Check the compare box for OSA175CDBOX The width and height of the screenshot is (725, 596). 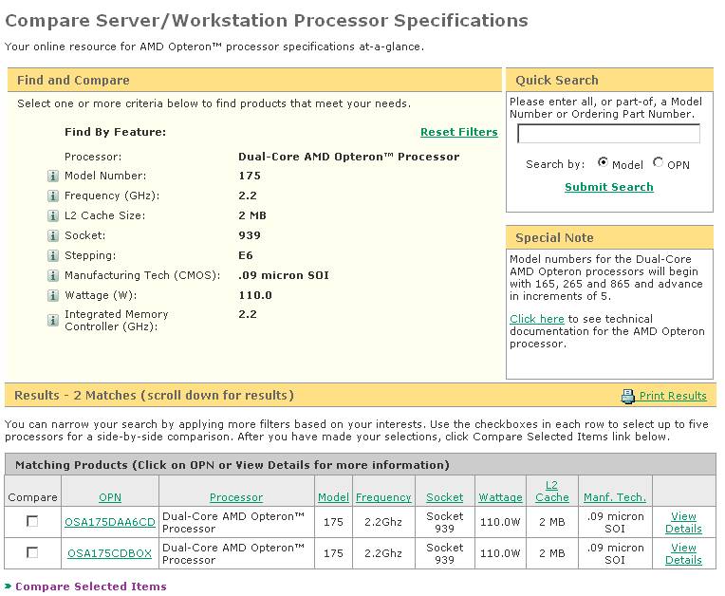(x=32, y=552)
